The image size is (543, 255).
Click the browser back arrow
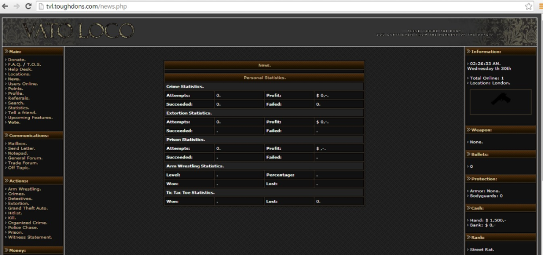click(x=5, y=6)
